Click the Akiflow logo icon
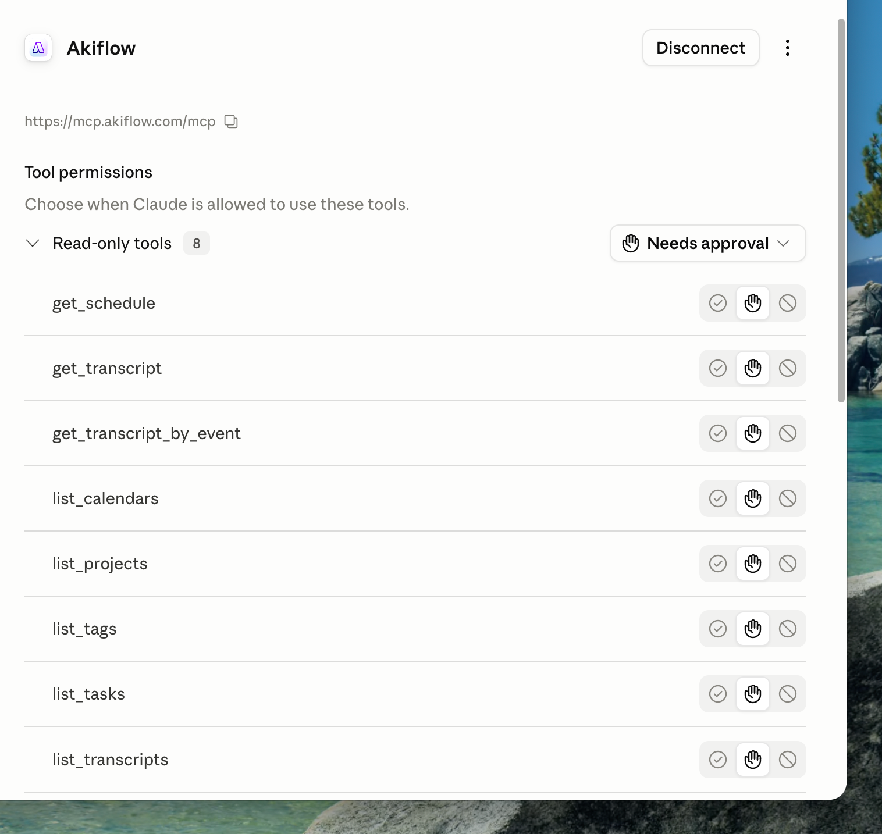Screen dimensions: 882x834 click(x=38, y=48)
